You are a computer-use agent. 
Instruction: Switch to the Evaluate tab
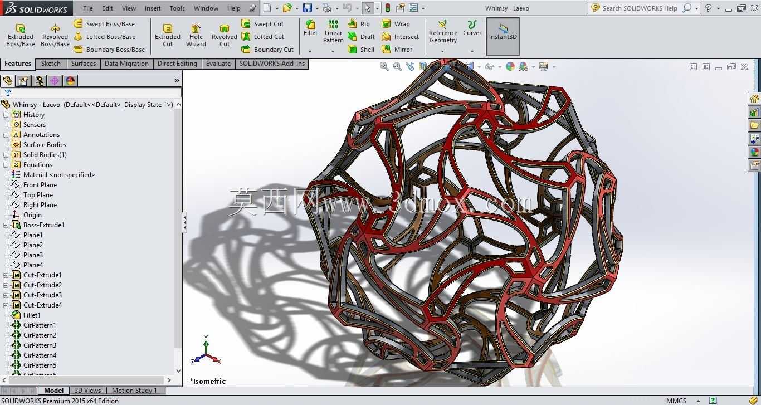[218, 64]
